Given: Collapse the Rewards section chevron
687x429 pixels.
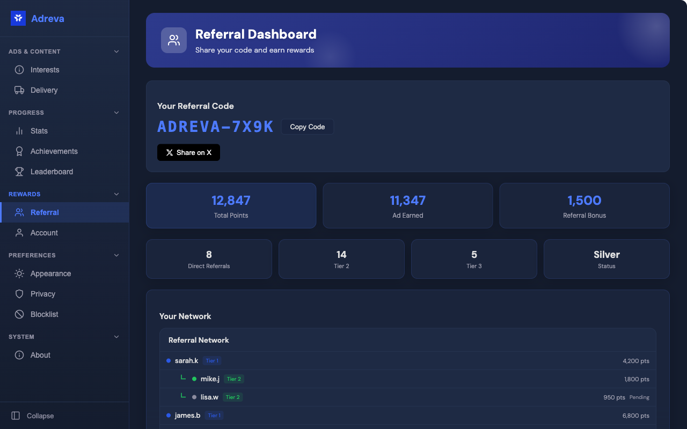Looking at the screenshot, I should click(x=116, y=194).
